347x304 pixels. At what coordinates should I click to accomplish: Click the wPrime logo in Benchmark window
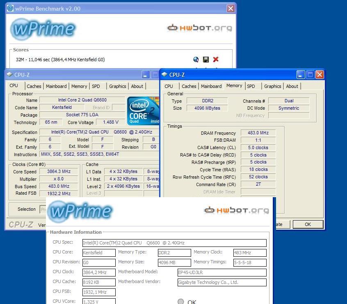[43, 29]
